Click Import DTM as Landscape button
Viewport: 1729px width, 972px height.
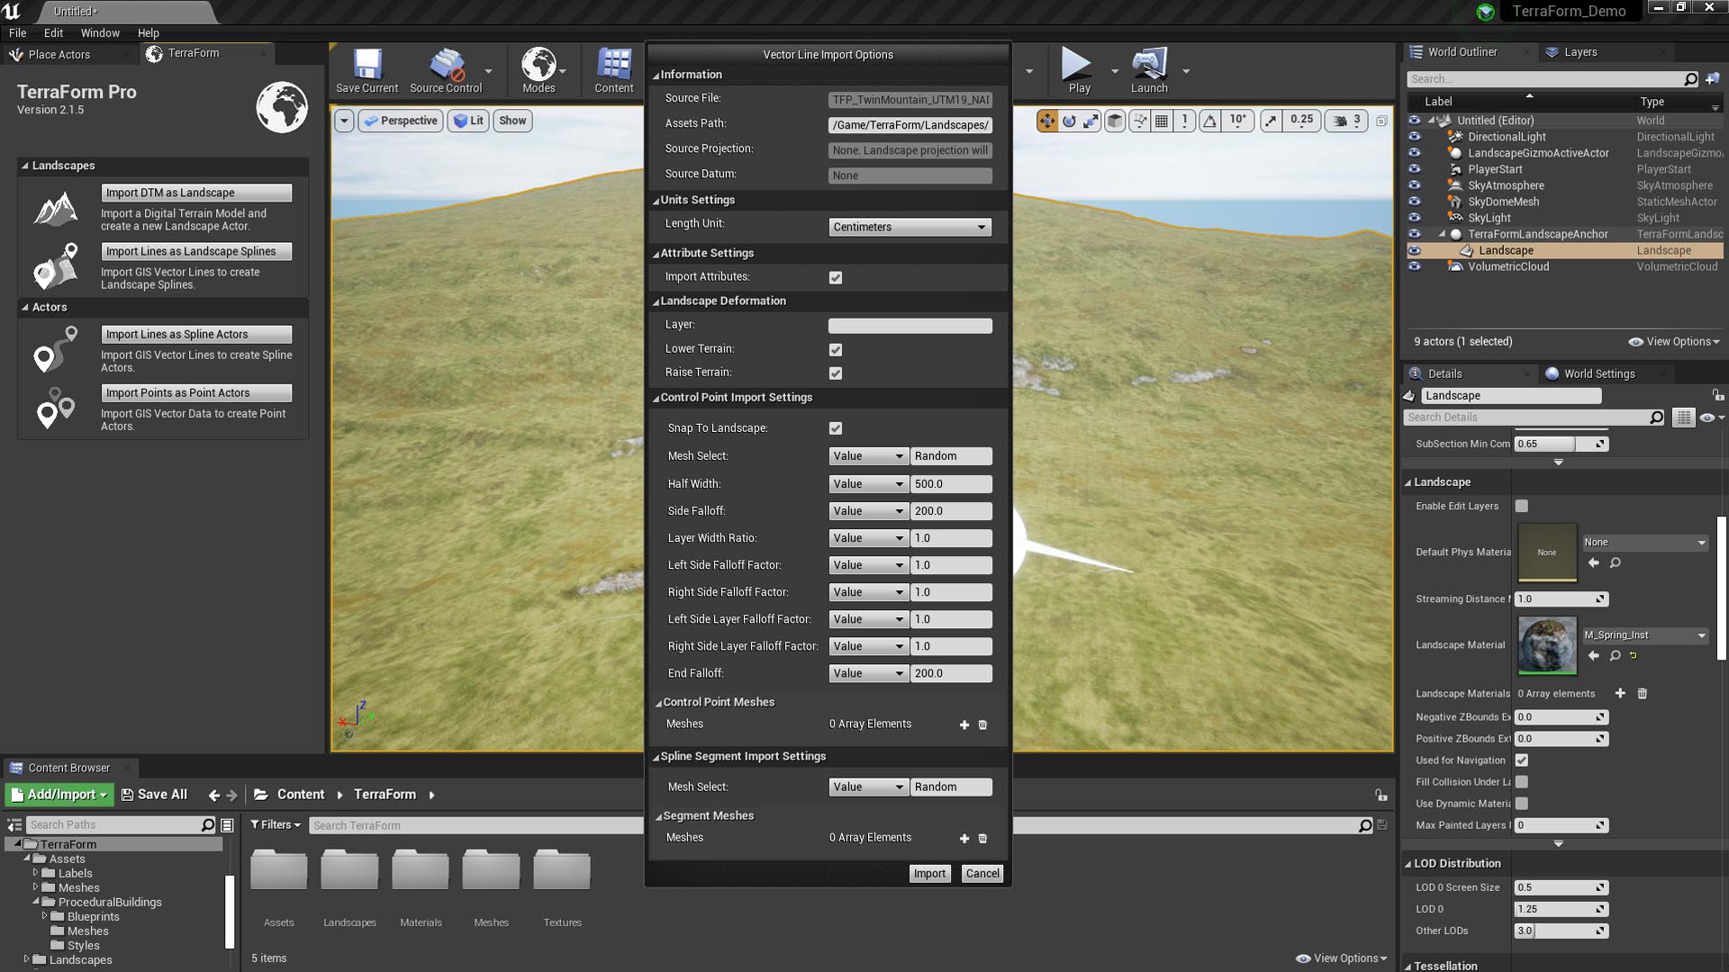(196, 193)
